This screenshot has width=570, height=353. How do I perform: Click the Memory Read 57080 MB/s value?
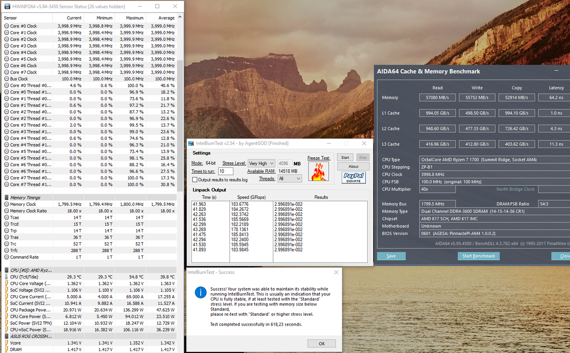click(x=438, y=98)
